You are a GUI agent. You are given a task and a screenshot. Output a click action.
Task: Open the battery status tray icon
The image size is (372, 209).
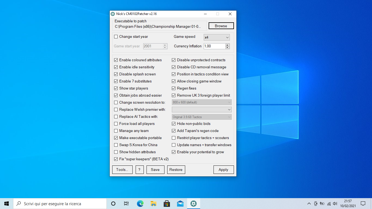coord(322,204)
